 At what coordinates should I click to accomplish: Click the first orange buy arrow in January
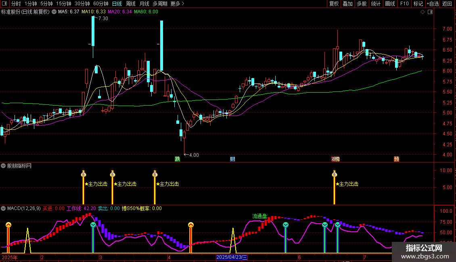tap(8, 225)
